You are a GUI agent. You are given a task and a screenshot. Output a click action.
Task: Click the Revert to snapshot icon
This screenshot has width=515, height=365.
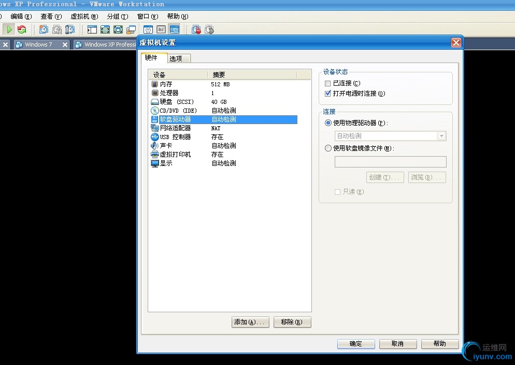click(x=57, y=29)
